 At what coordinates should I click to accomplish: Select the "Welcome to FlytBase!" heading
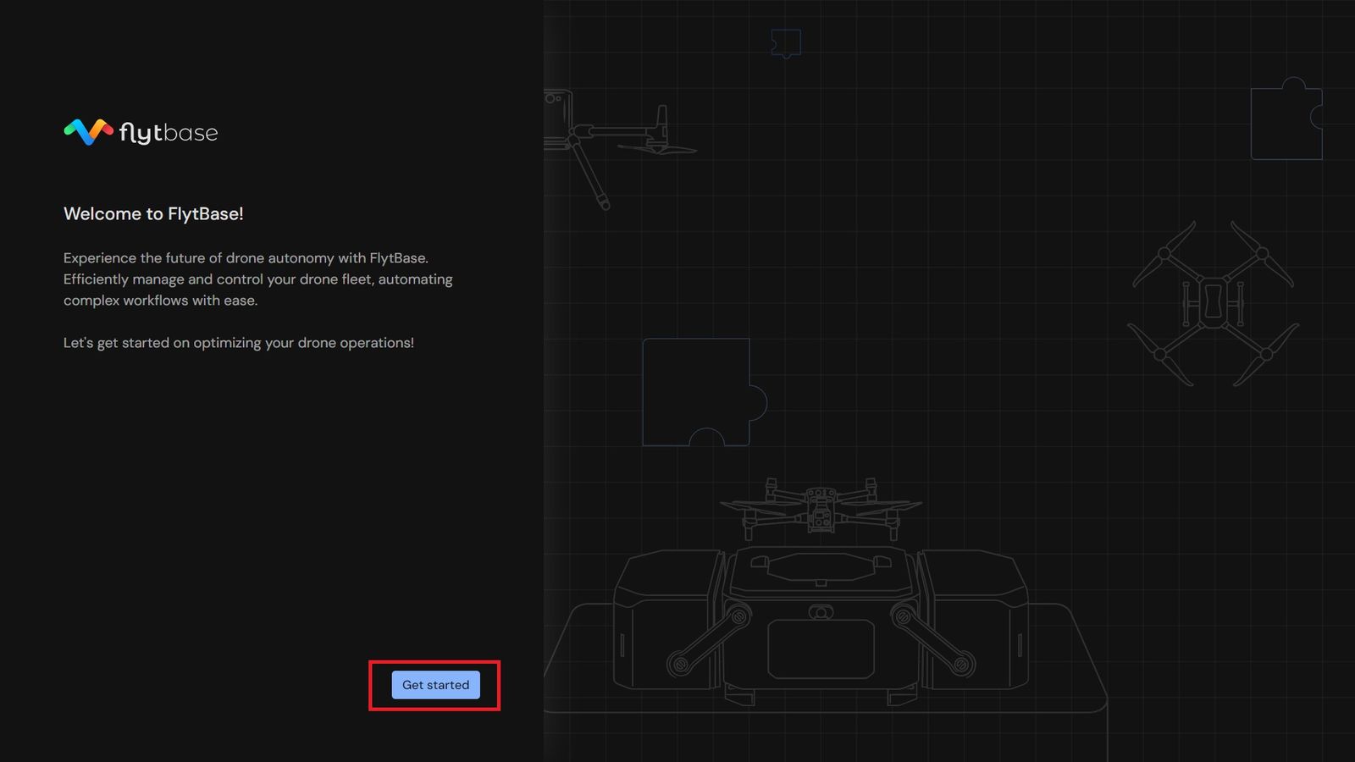point(153,214)
